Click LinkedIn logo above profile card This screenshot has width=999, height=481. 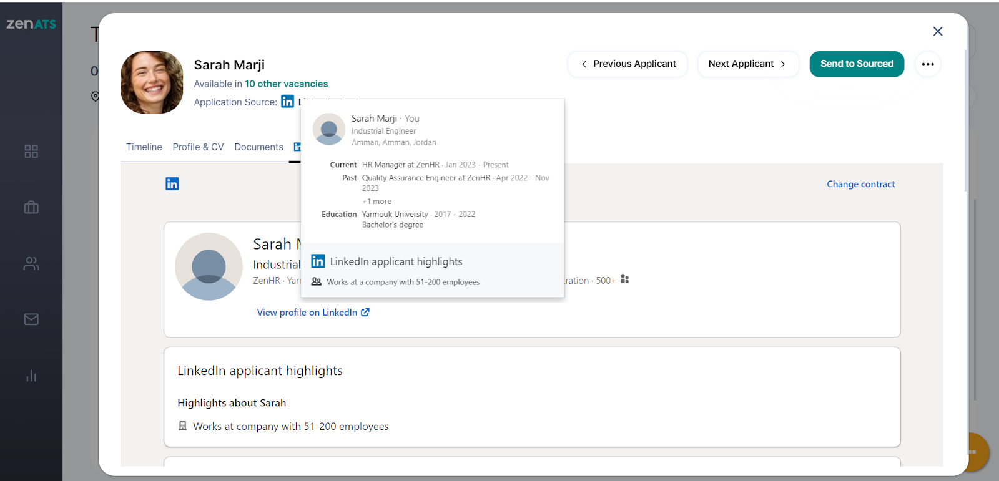pos(172,183)
